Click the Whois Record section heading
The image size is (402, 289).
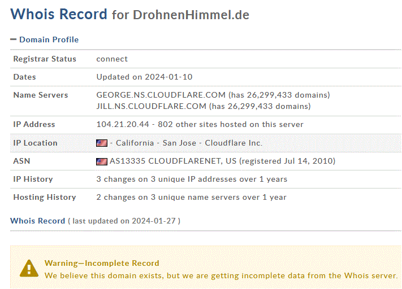(x=38, y=221)
